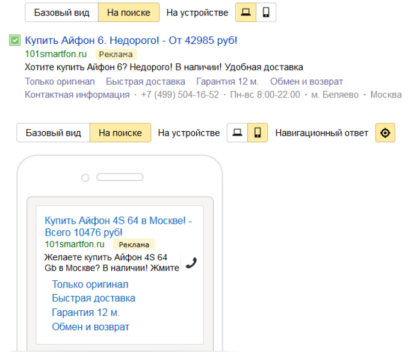This screenshot has width=411, height=356.
Task: Open Быстрая доставка sitelink in desktop ad
Action: tap(146, 81)
